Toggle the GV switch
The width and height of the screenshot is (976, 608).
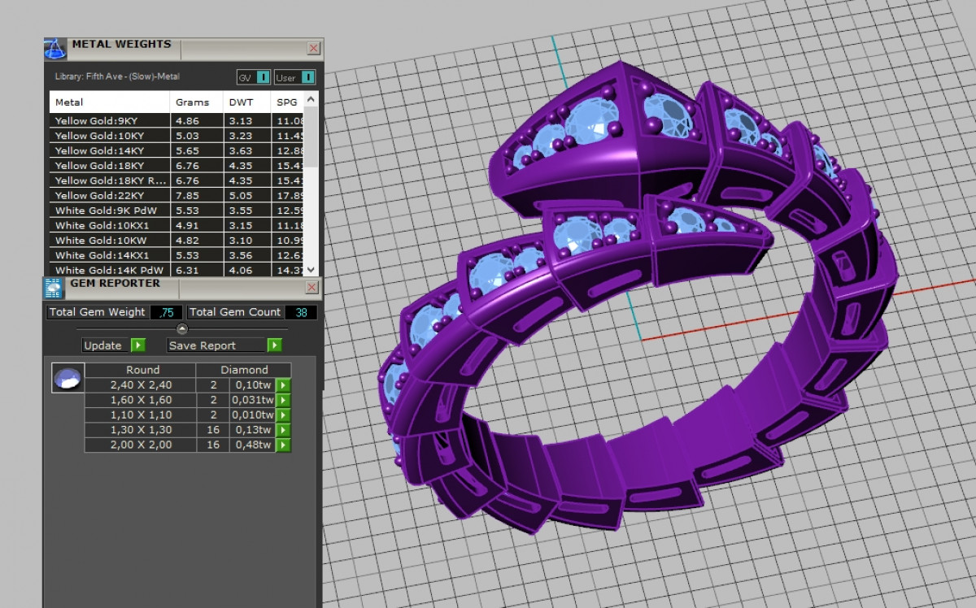[263, 77]
